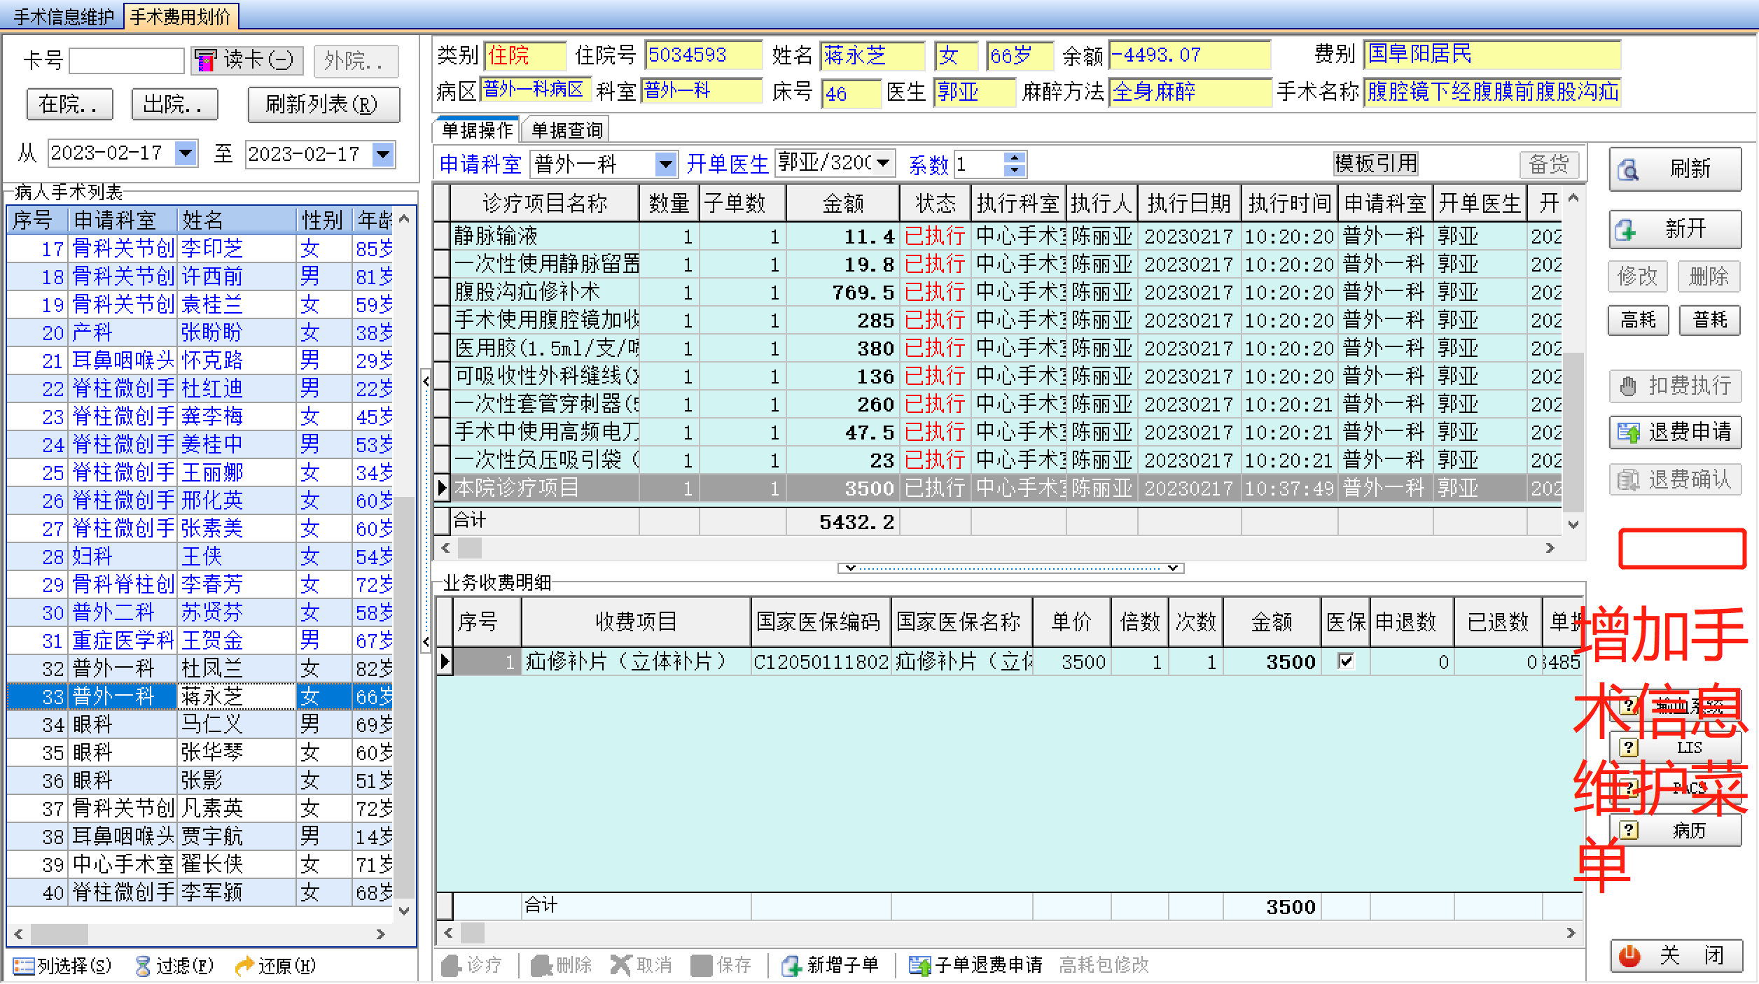Click the 卡号 input field

[x=127, y=61]
